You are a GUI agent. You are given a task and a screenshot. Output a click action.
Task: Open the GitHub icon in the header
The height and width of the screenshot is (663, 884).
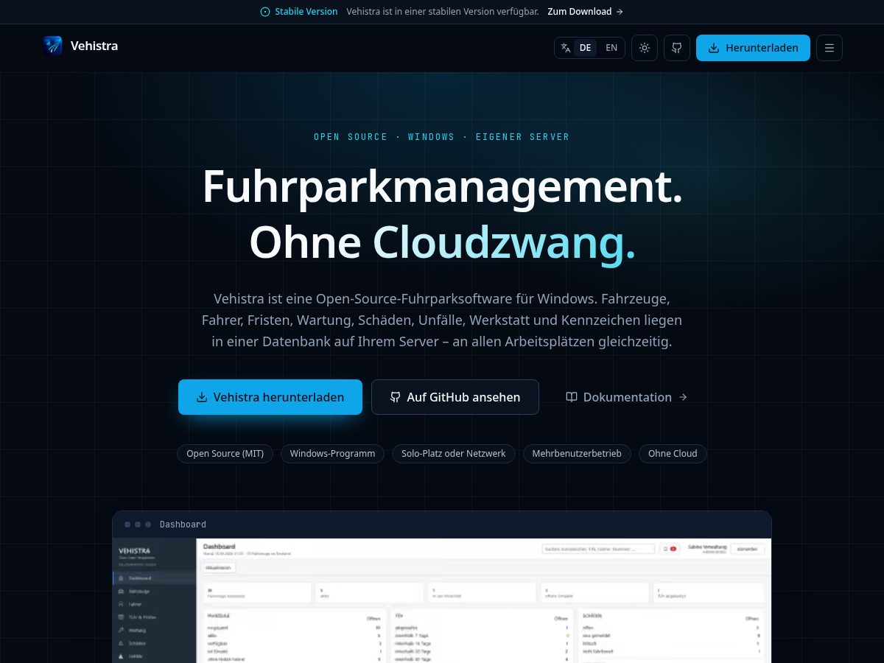[x=676, y=48]
